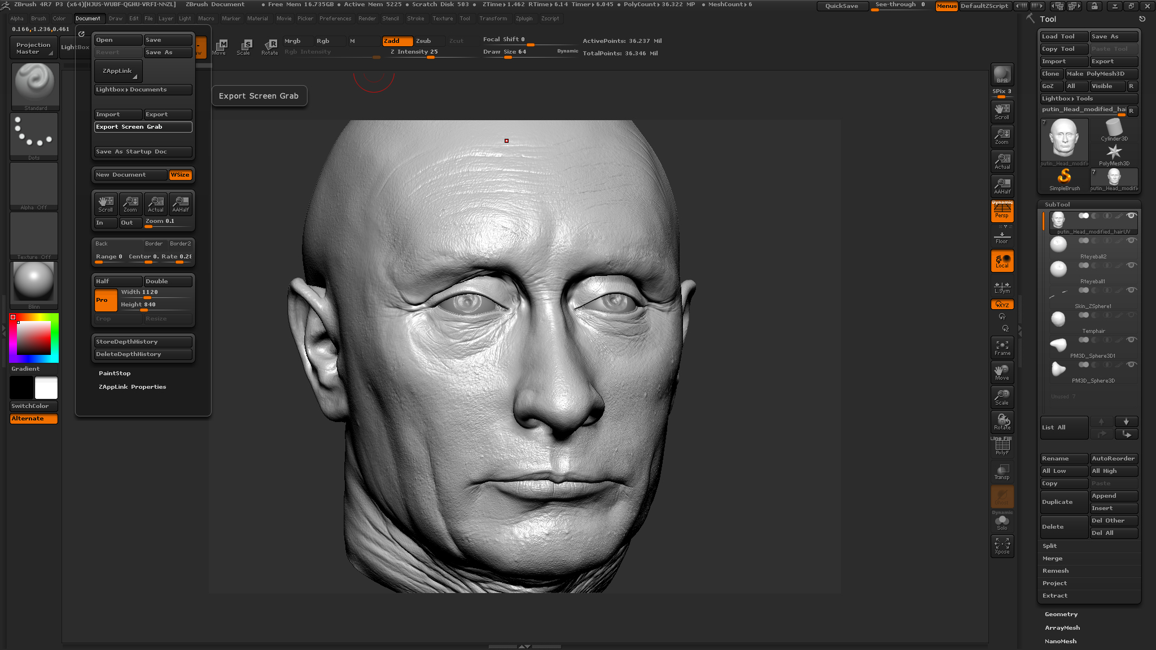Click the BPR render icon
The image size is (1156, 650).
pos(1002,74)
